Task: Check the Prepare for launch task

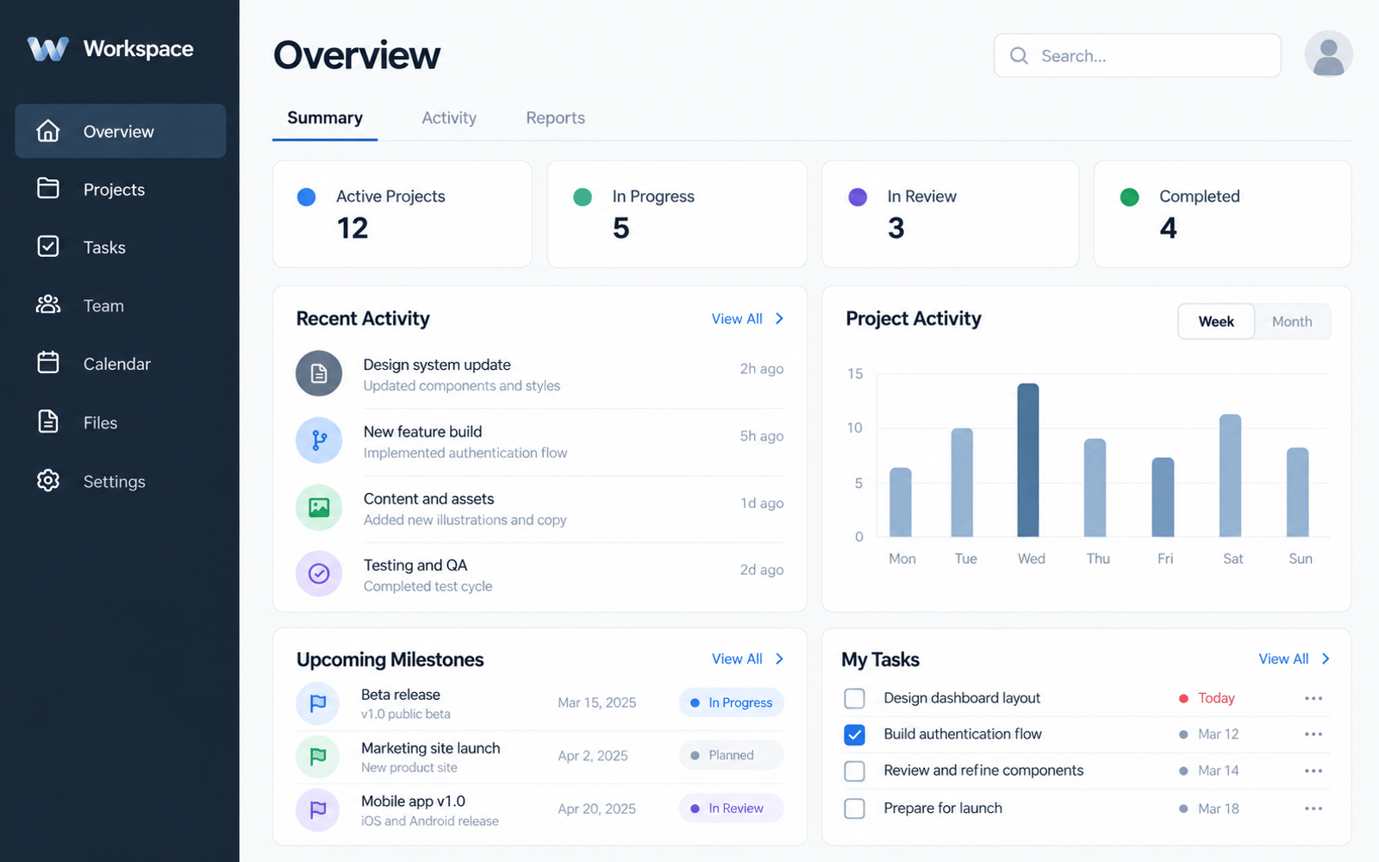Action: [854, 809]
